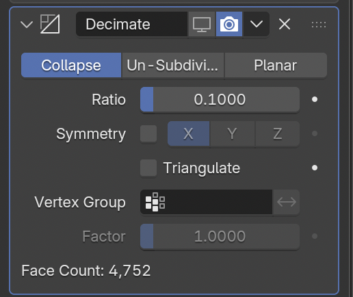Enable the Triangulate checkbox
Screen dimensions: 353x297
[x=148, y=168]
